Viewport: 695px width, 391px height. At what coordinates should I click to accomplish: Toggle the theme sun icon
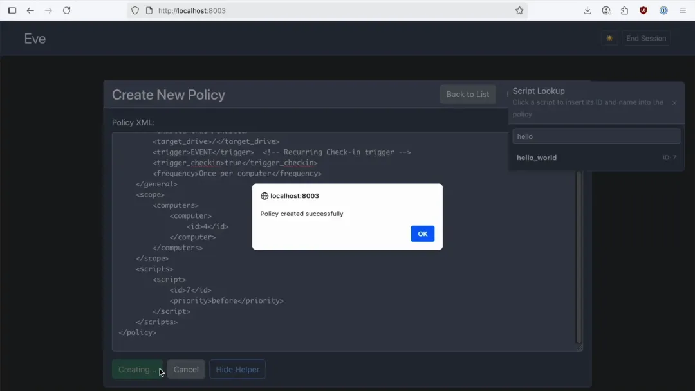609,38
